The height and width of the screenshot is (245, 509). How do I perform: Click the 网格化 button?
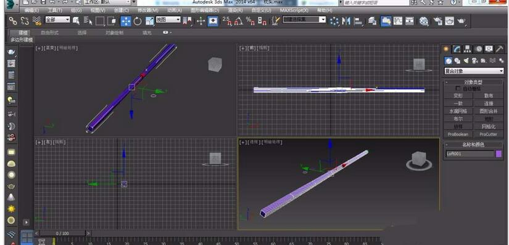[x=488, y=126]
